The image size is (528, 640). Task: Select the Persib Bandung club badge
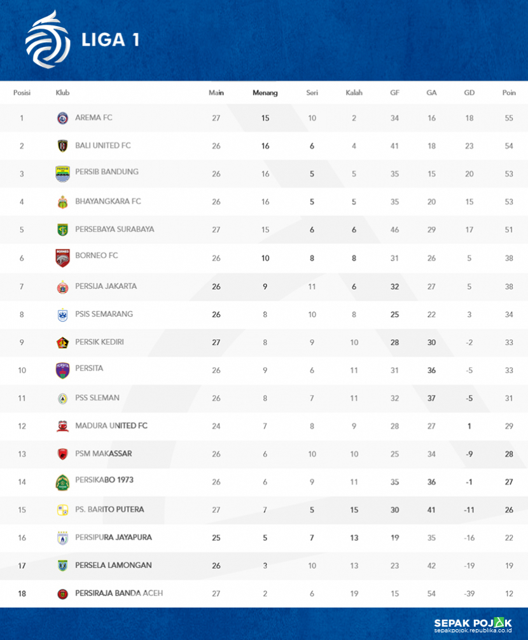coord(62,174)
